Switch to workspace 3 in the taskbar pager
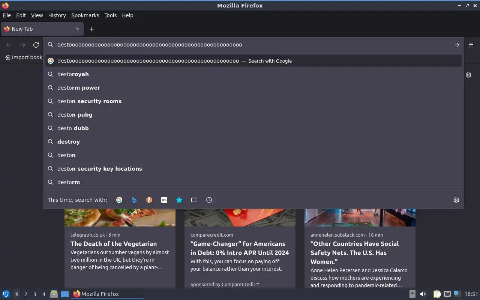Screen dimensions: 480x300 click(34, 294)
